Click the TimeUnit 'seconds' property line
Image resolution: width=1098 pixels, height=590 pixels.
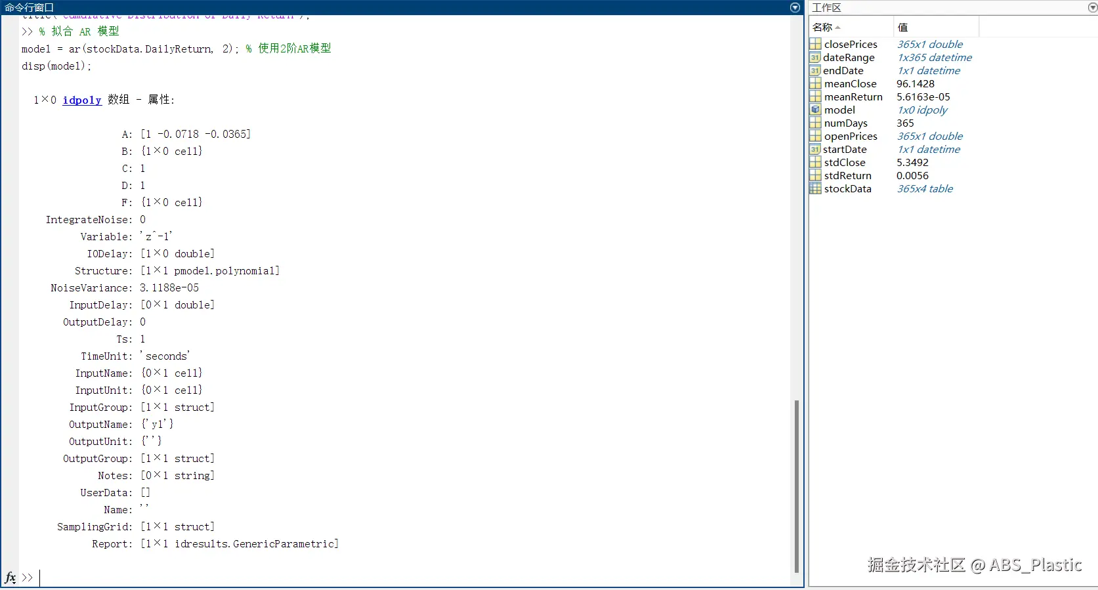point(135,356)
